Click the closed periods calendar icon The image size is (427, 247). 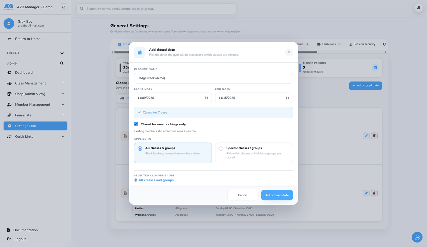[x=375, y=68]
